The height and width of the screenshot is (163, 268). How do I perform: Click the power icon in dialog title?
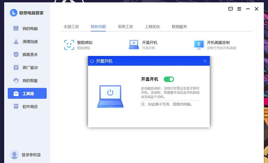[92, 61]
